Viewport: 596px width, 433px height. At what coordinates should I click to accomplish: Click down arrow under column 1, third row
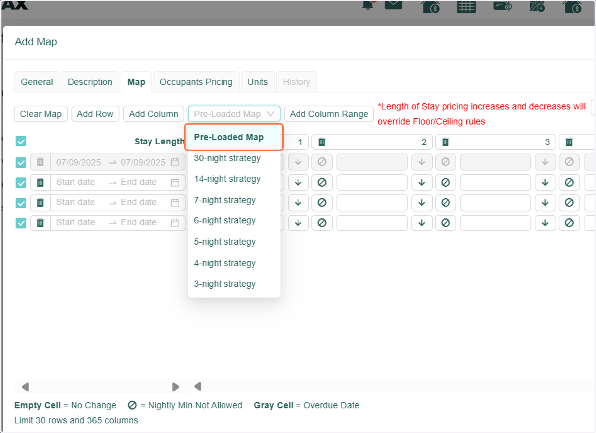coord(298,203)
